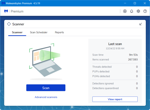Click the Malwarebytes logo beside Premium
The width and height of the screenshot is (150, 110).
[x=6, y=11]
